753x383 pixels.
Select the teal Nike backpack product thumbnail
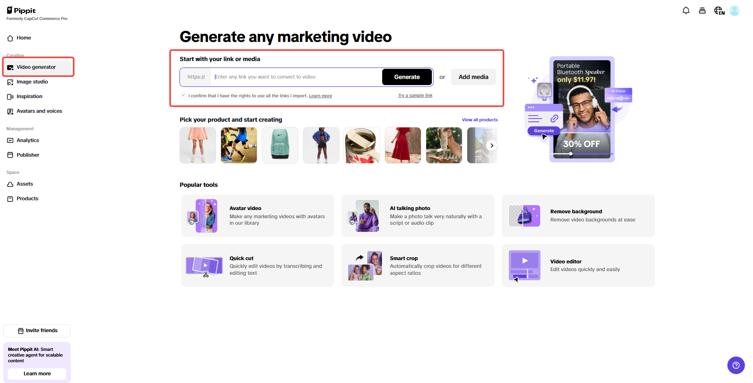pyautogui.click(x=280, y=145)
